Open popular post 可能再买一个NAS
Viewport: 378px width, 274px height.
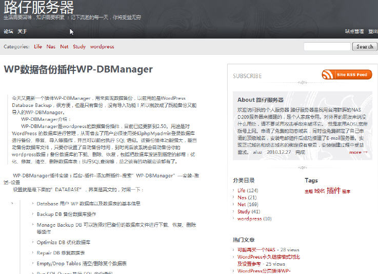(256, 250)
